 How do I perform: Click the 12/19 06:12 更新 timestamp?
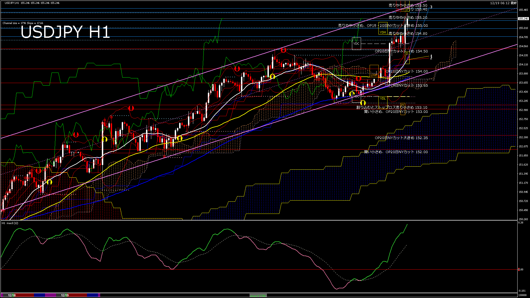point(504,3)
